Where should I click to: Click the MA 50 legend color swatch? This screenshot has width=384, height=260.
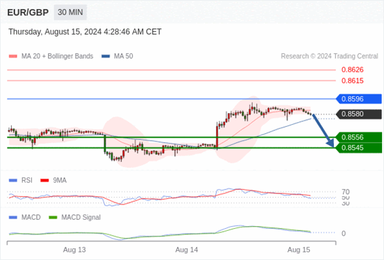click(x=106, y=56)
